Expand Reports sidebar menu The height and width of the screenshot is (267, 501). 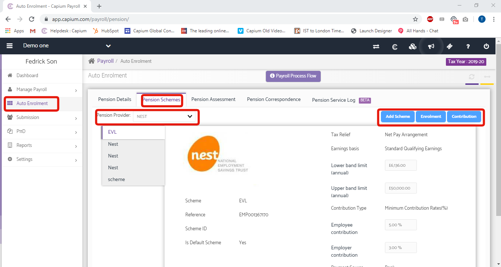pos(42,145)
